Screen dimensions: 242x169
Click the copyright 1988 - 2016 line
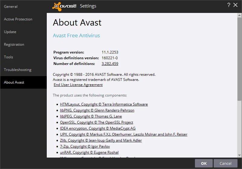pyautogui.click(x=104, y=75)
